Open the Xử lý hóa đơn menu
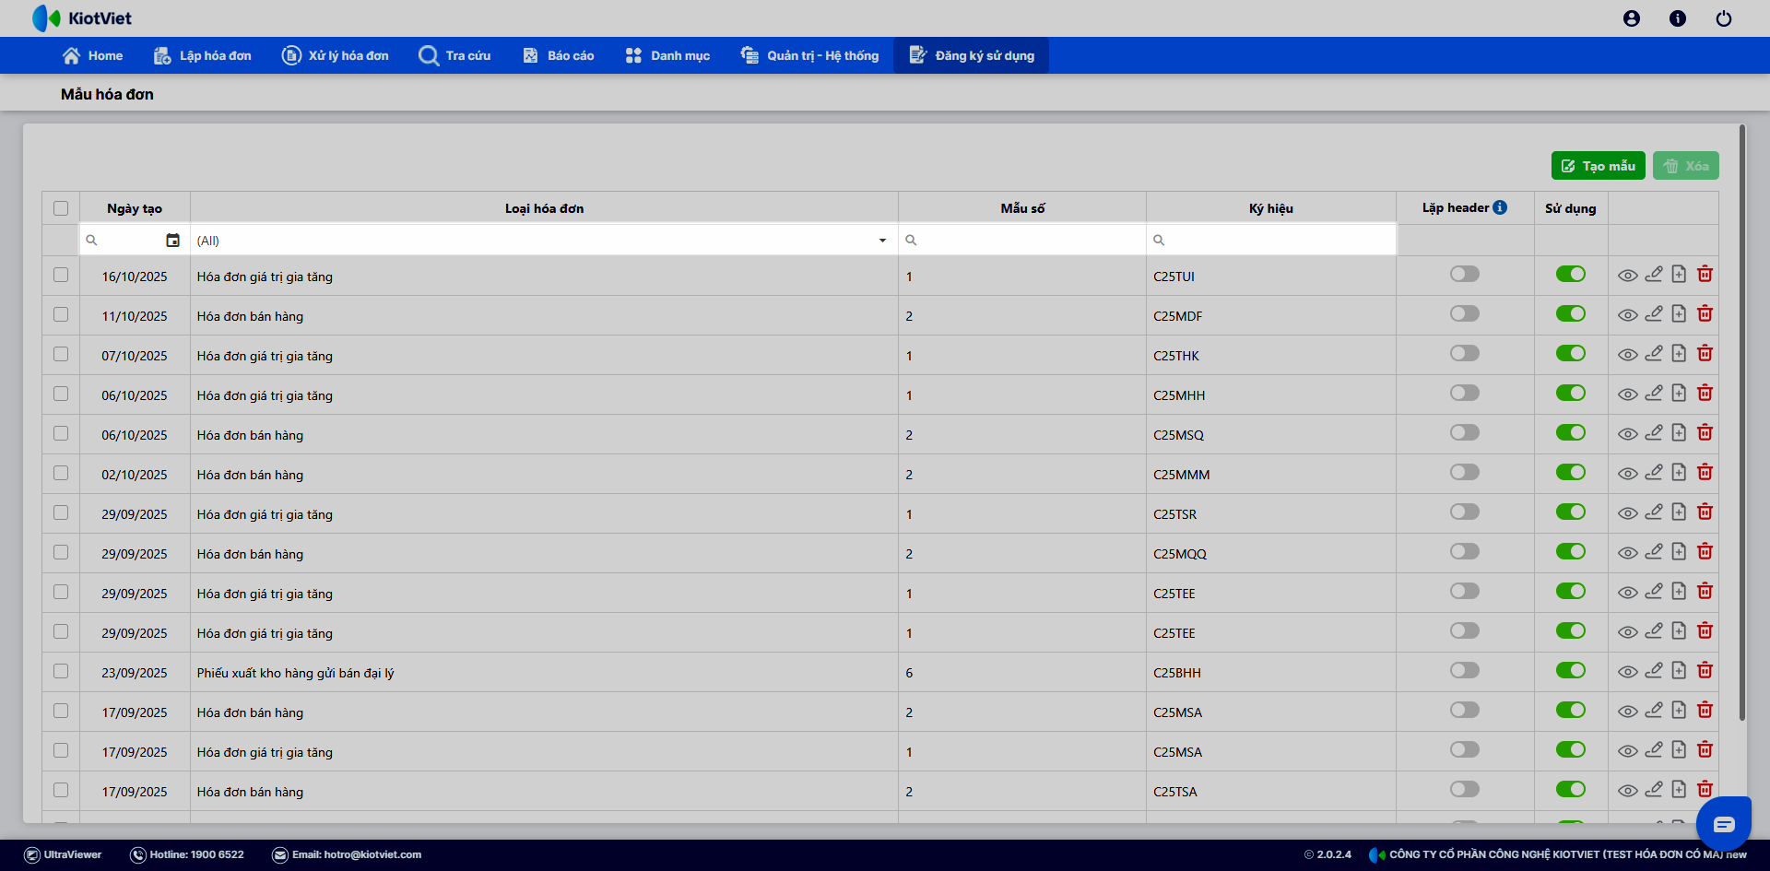The image size is (1770, 871). tap(335, 55)
